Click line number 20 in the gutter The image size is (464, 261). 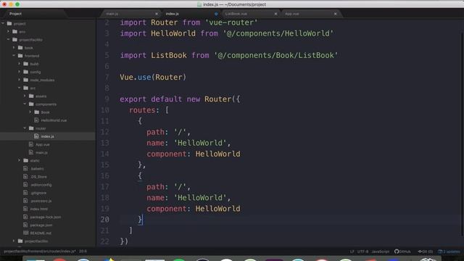(x=104, y=219)
